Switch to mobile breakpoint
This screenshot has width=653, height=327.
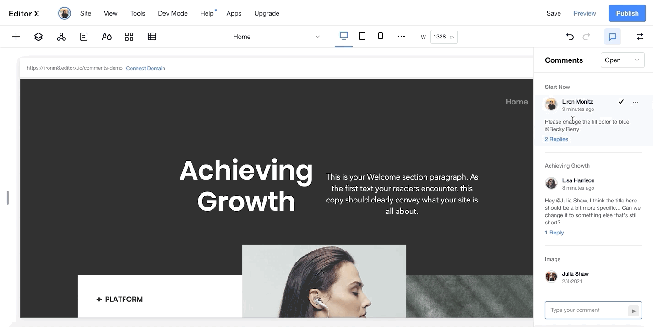pos(381,36)
